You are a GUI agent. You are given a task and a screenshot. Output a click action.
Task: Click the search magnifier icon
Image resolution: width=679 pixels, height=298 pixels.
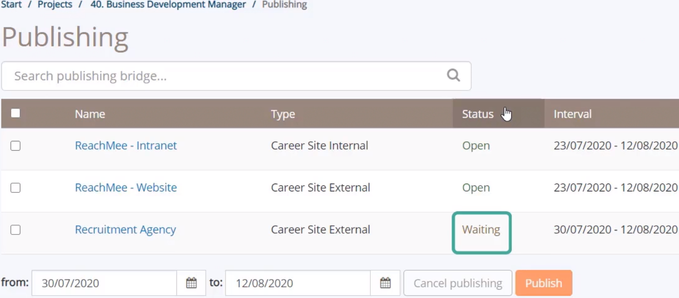453,75
